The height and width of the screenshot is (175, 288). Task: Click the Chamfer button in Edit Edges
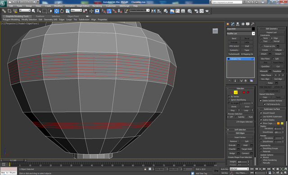(232, 149)
